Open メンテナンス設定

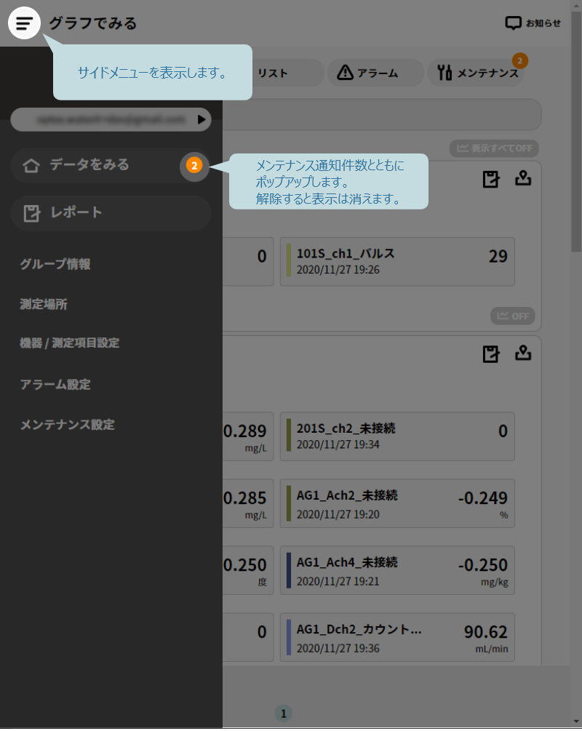[67, 425]
